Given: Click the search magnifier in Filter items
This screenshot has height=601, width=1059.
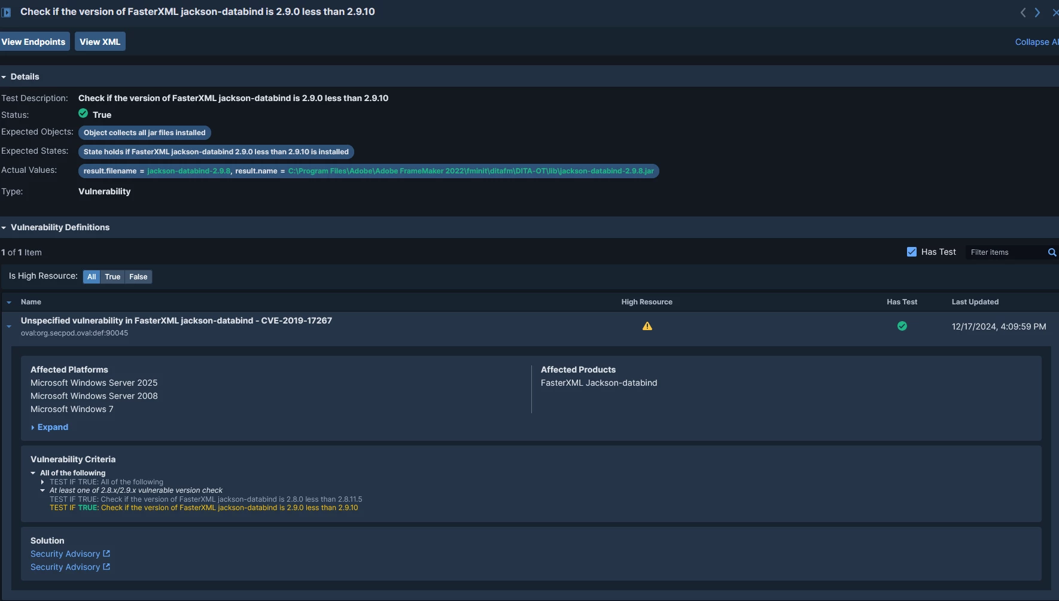Looking at the screenshot, I should pyautogui.click(x=1052, y=252).
